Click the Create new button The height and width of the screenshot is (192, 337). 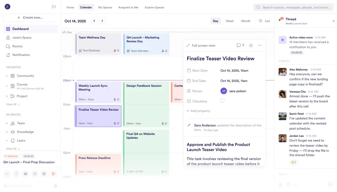(x=30, y=17)
